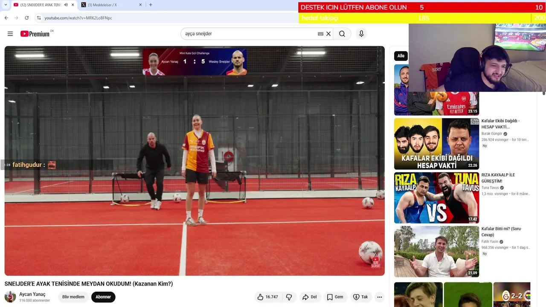
Task: Click the main video player
Action: click(x=195, y=161)
